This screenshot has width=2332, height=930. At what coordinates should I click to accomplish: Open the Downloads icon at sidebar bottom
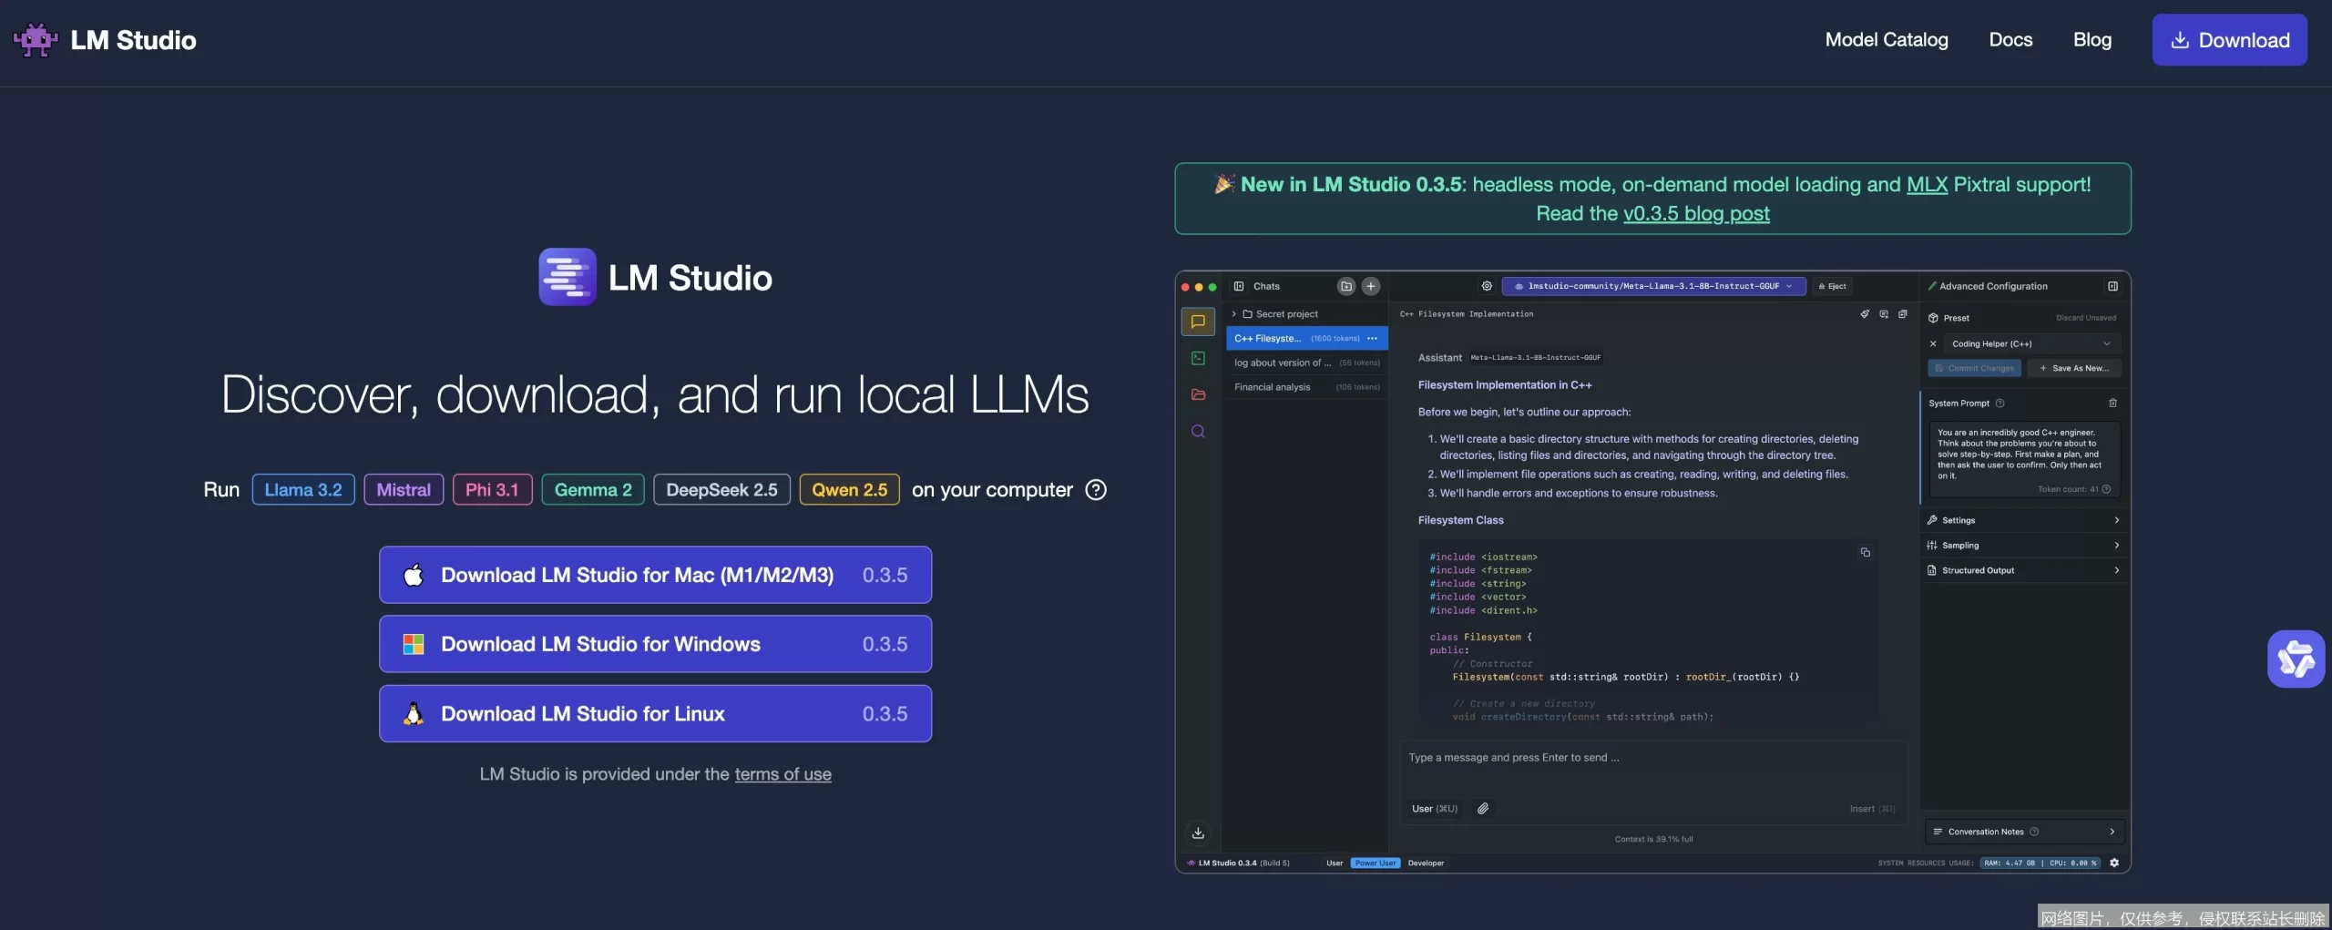[1198, 833]
